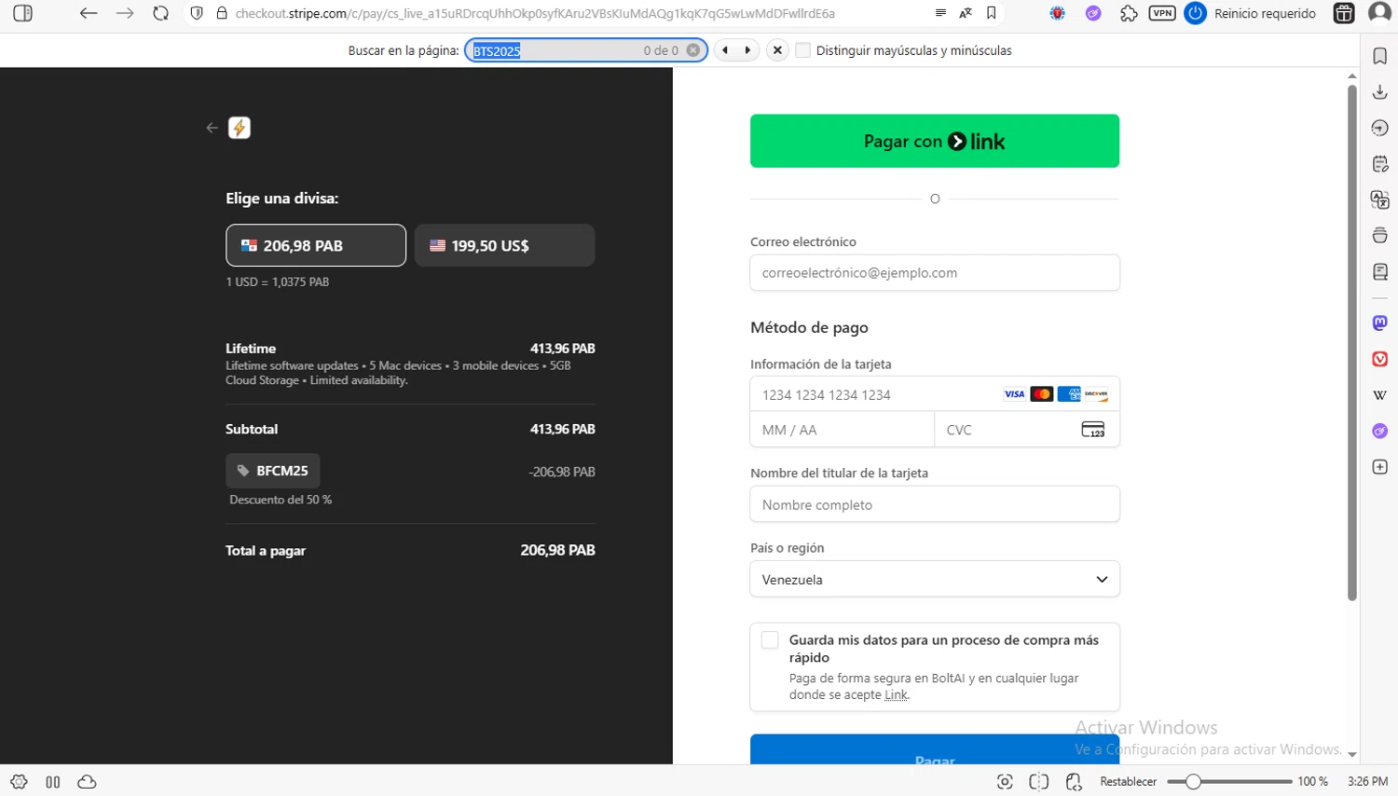1398x796 pixels.
Task: Click the BoltAI lightning logo
Action: 240,128
